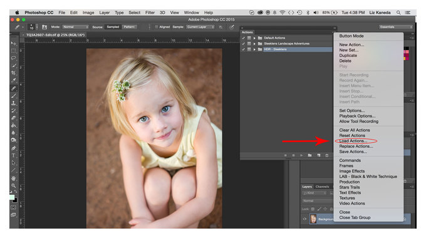Open the macOS Spotlight search
The image size is (426, 238).
[x=398, y=13]
